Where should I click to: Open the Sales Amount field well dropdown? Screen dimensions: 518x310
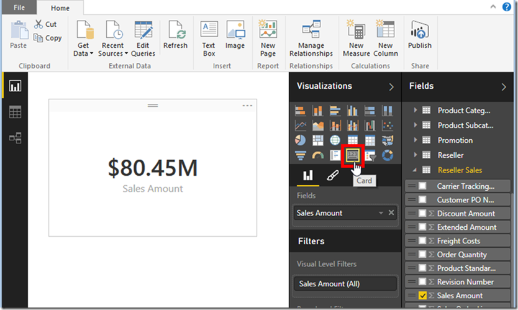(x=381, y=213)
